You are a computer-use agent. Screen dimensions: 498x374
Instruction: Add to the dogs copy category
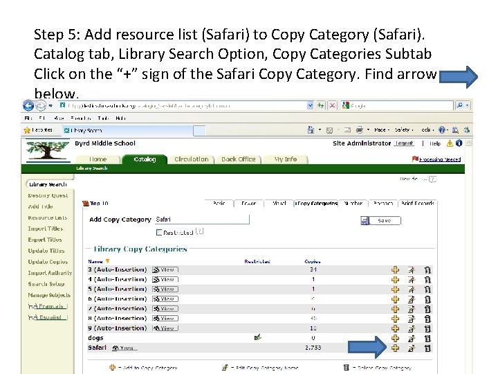click(395, 338)
